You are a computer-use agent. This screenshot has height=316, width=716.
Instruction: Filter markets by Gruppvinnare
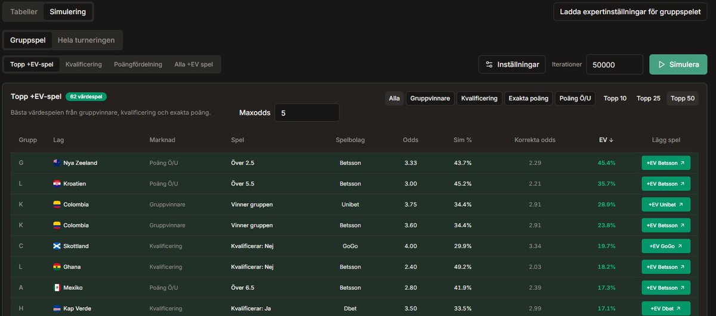click(x=430, y=98)
